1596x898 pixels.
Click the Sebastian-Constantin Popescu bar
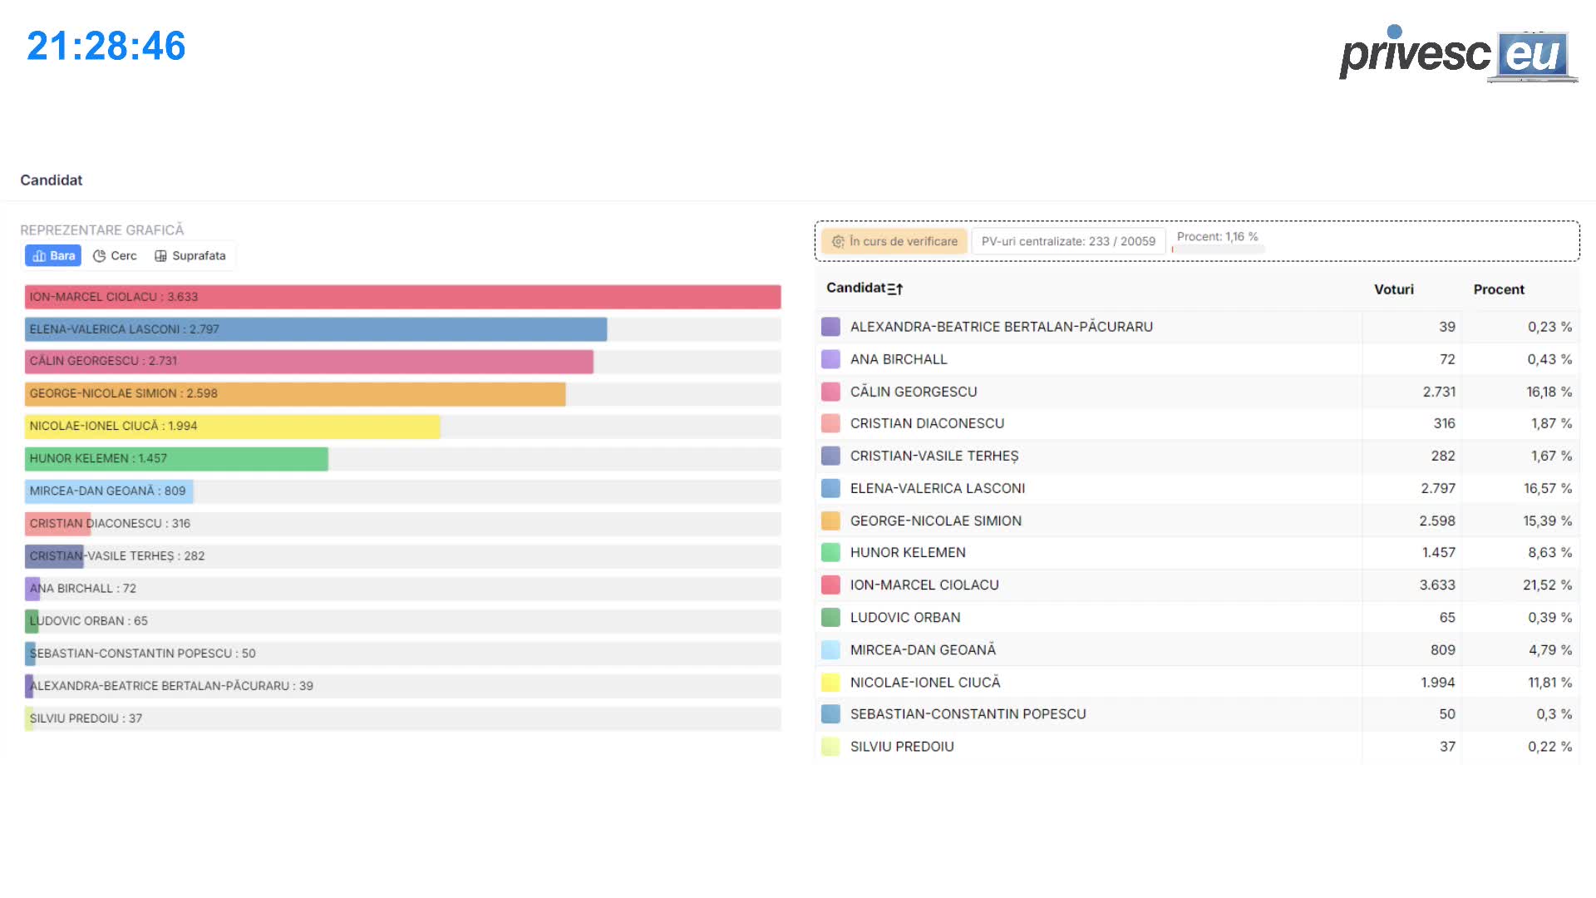point(30,654)
